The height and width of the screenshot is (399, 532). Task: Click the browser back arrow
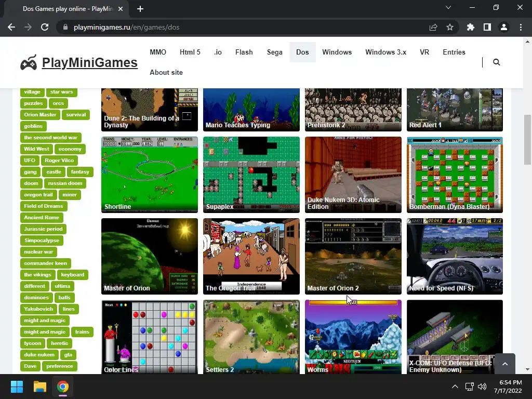(11, 27)
